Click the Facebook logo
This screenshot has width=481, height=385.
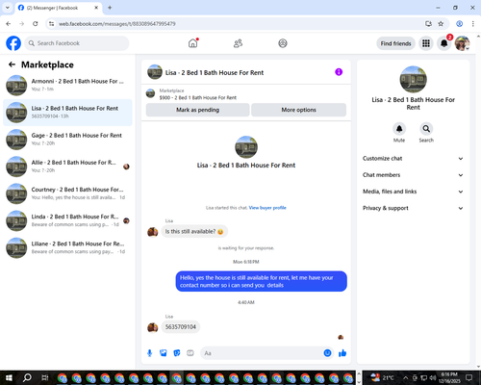click(x=13, y=43)
